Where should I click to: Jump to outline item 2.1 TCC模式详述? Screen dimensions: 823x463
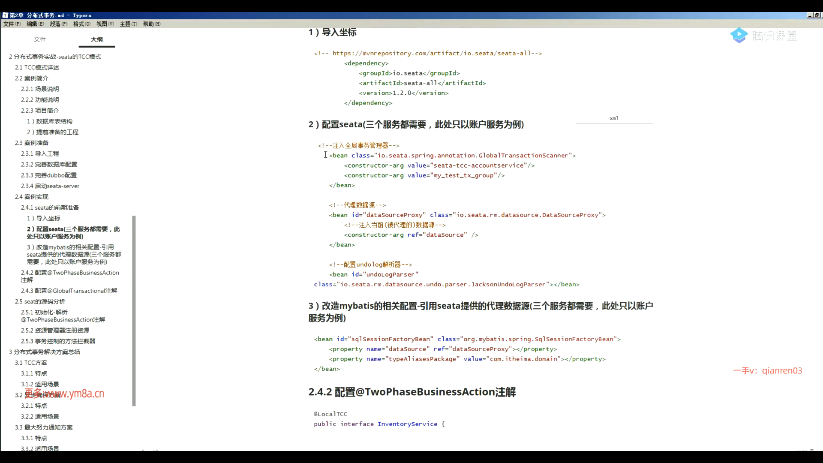37,67
